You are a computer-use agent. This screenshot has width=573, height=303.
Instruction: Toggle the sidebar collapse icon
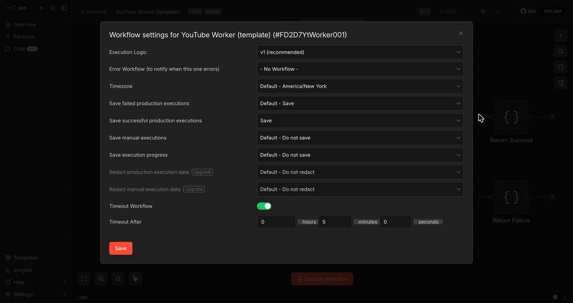[64, 8]
